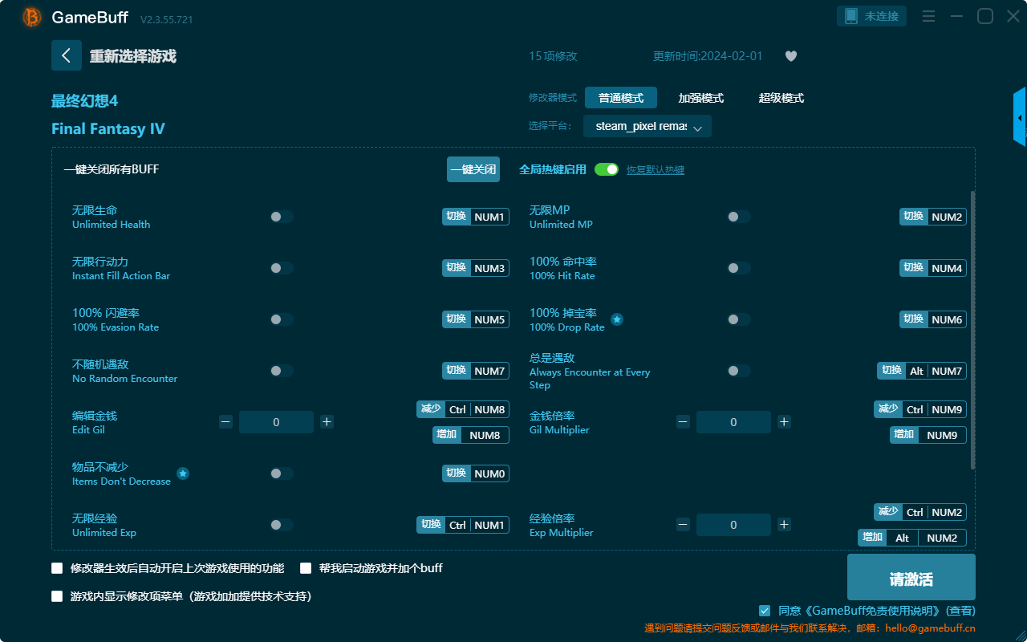
Task: Decrease Exp Multiplier with minus button
Action: (683, 525)
